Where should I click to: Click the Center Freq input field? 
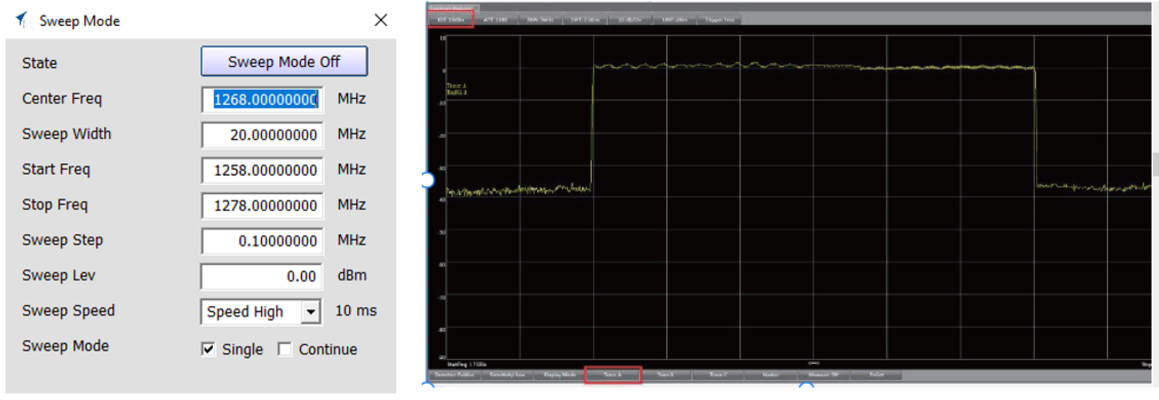pos(263,100)
